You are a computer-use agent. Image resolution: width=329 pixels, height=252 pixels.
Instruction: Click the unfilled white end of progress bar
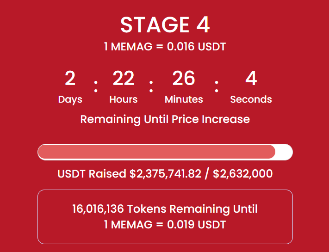[x=284, y=152]
